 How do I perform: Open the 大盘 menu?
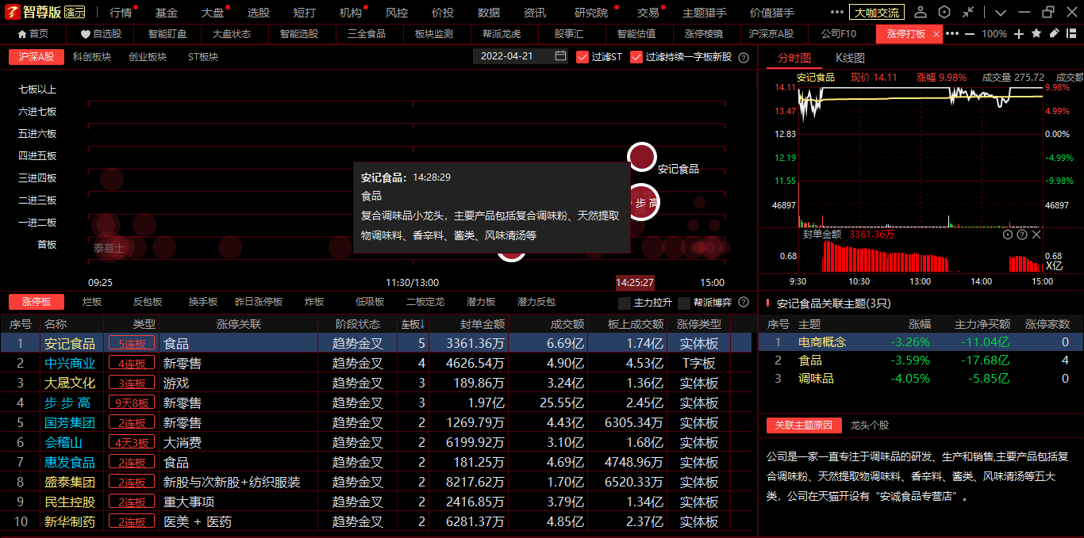point(213,13)
